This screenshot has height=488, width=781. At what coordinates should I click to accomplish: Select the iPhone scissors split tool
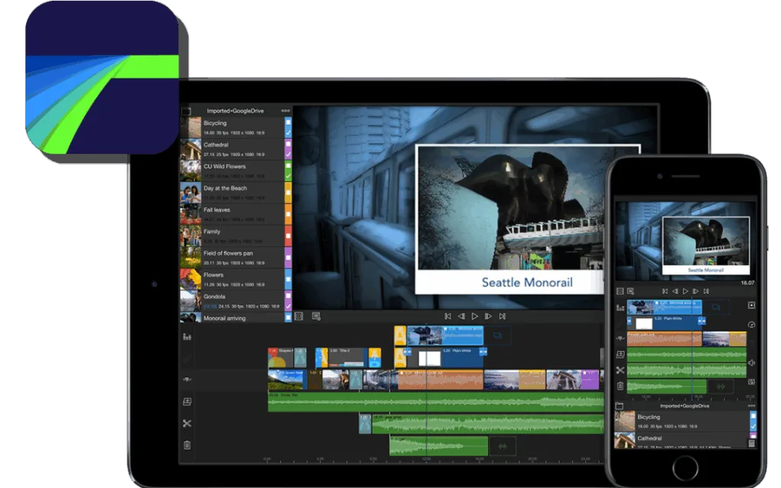point(620,370)
